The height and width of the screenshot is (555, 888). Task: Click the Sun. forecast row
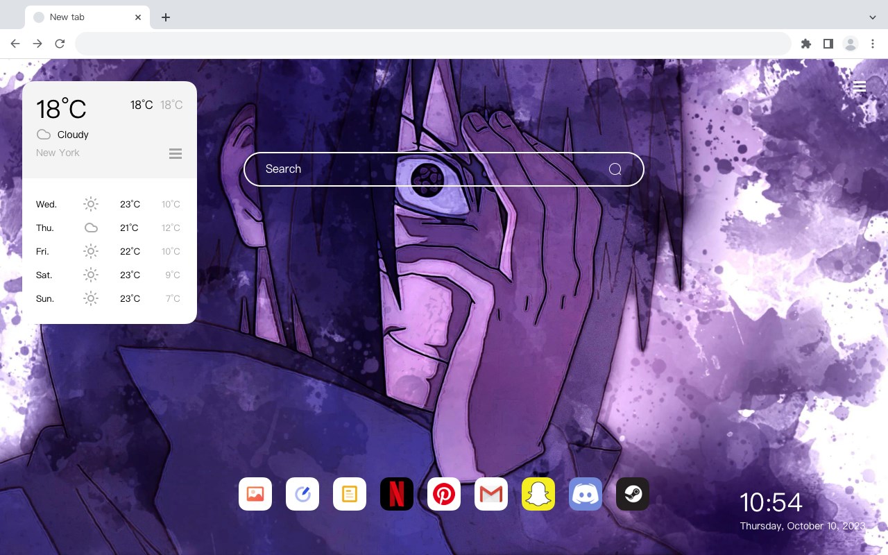(110, 298)
